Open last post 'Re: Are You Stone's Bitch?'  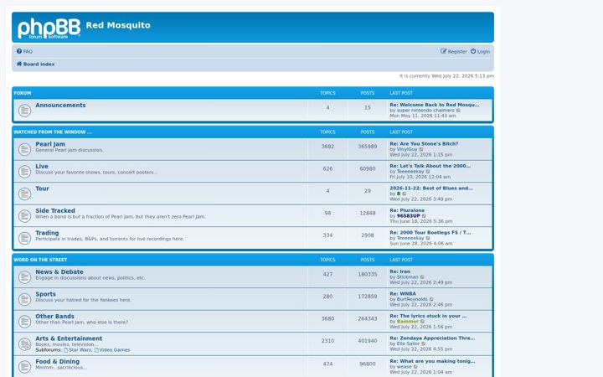coord(424,143)
